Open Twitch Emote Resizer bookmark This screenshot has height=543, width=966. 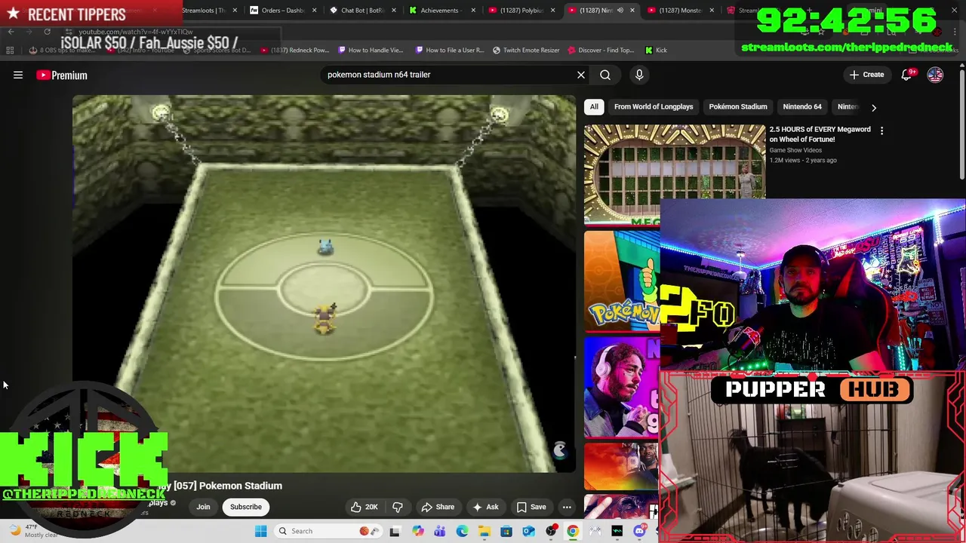click(x=526, y=51)
